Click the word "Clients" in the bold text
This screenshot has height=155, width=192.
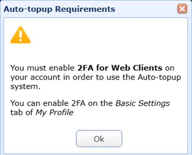point(147,68)
